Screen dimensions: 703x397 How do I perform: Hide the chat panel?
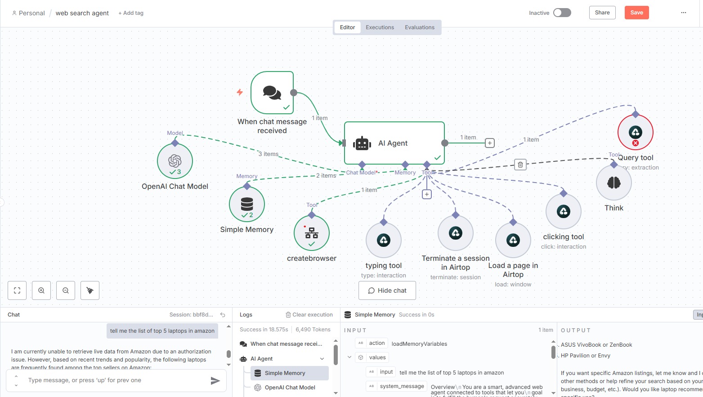387,290
